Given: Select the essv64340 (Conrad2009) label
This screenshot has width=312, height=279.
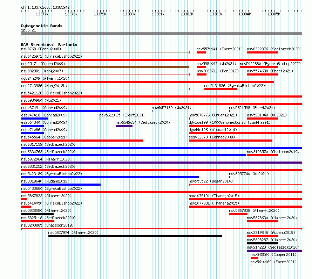Looking at the screenshot, I should (x=44, y=122).
